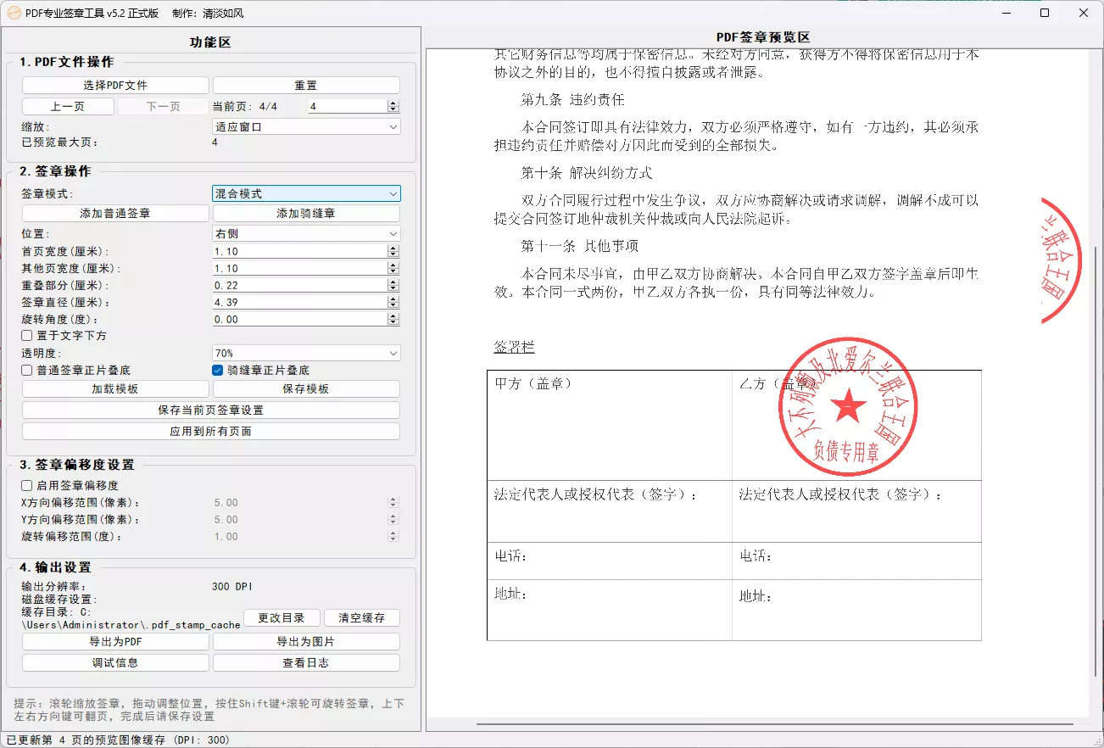The height and width of the screenshot is (748, 1104).
Task: Click the 300 DPI output resolution value
Action: pos(232,587)
